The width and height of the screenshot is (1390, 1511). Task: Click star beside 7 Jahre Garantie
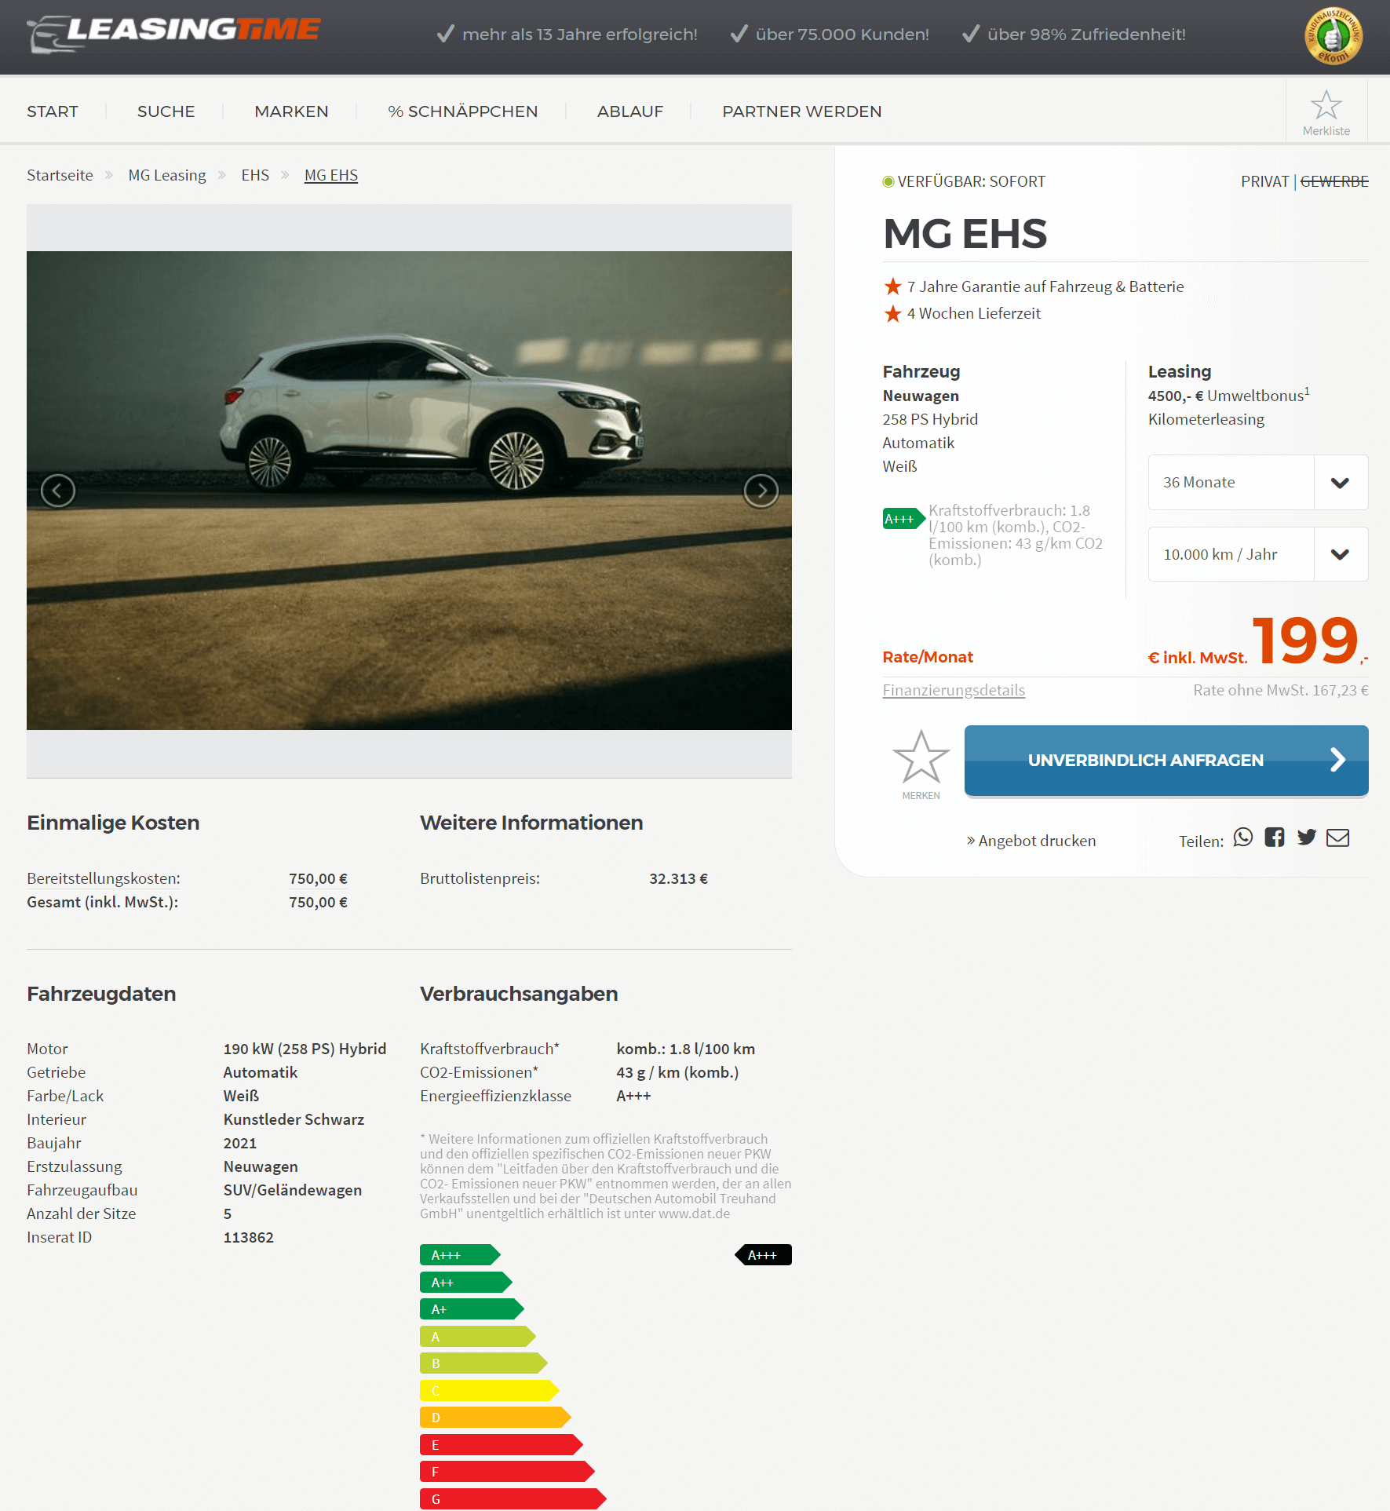coord(892,287)
